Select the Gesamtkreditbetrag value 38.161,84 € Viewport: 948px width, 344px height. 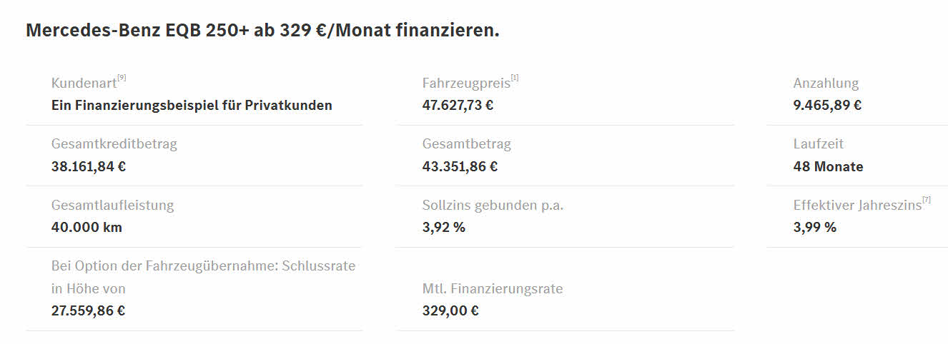(89, 167)
